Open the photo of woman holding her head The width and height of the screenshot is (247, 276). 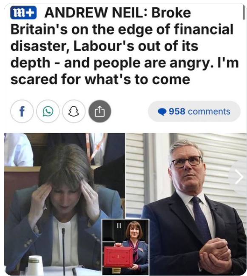(x=65, y=204)
